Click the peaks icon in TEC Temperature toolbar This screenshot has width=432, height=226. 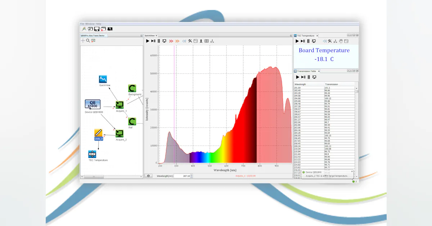point(335,41)
